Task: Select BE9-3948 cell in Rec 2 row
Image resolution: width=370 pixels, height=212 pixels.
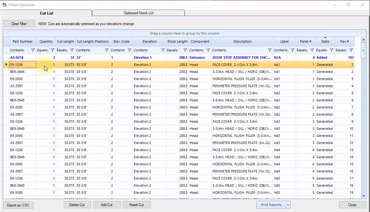Action: [x=23, y=72]
